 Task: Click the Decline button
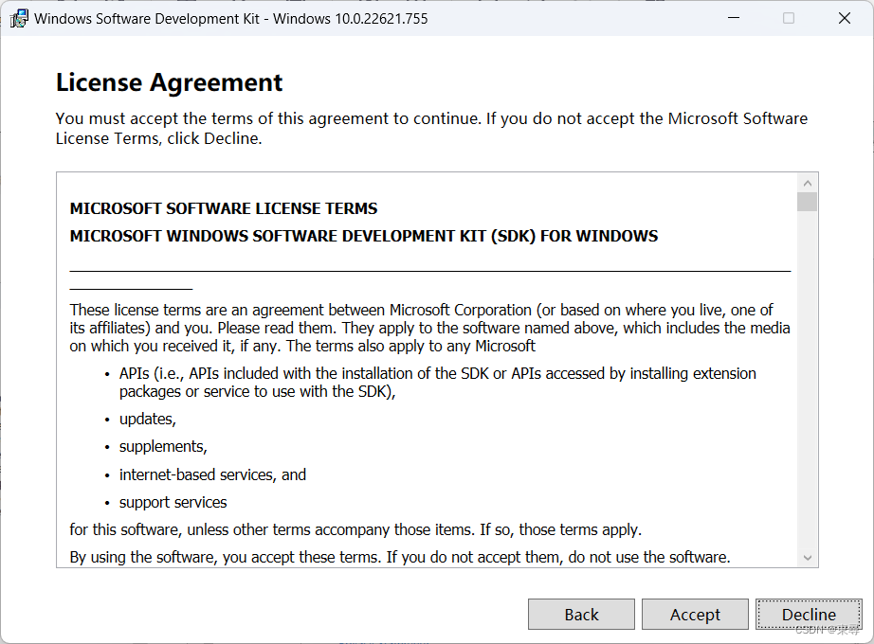tap(809, 614)
